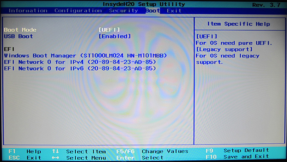Select the Boot Mode setting label
This screenshot has height=162, width=287.
[20, 30]
